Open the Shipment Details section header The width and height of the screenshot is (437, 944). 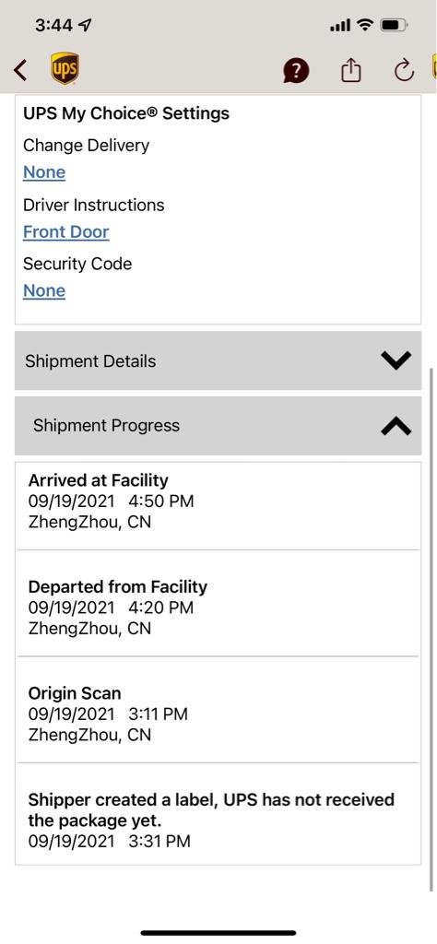point(218,360)
